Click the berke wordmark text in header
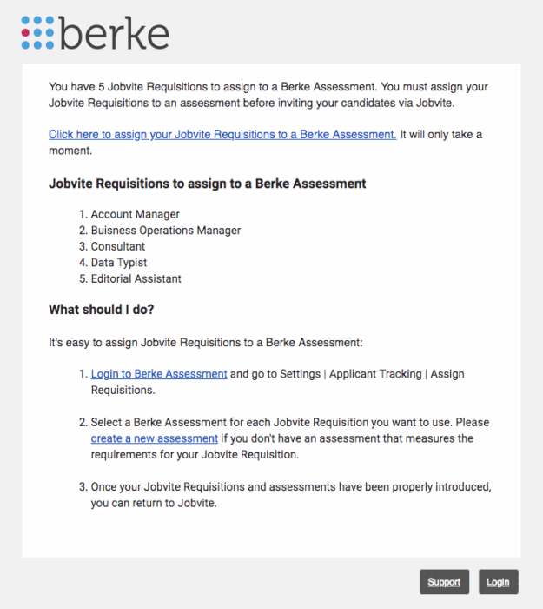 coord(114,33)
